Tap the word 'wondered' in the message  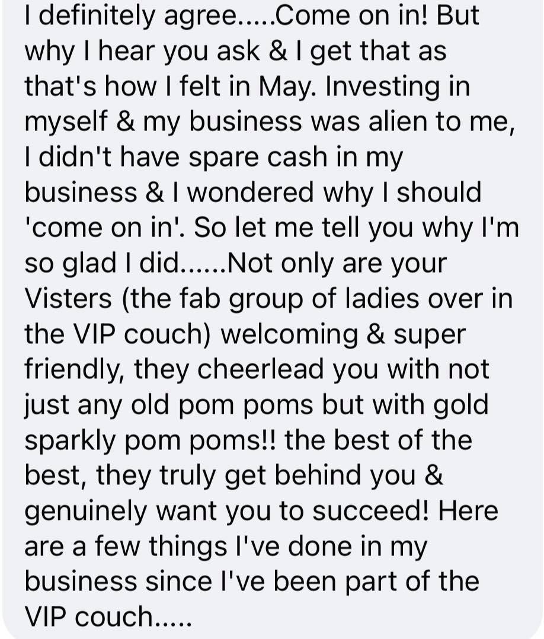point(251,192)
